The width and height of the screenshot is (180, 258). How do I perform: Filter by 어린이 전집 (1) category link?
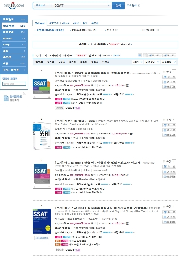tap(150, 30)
